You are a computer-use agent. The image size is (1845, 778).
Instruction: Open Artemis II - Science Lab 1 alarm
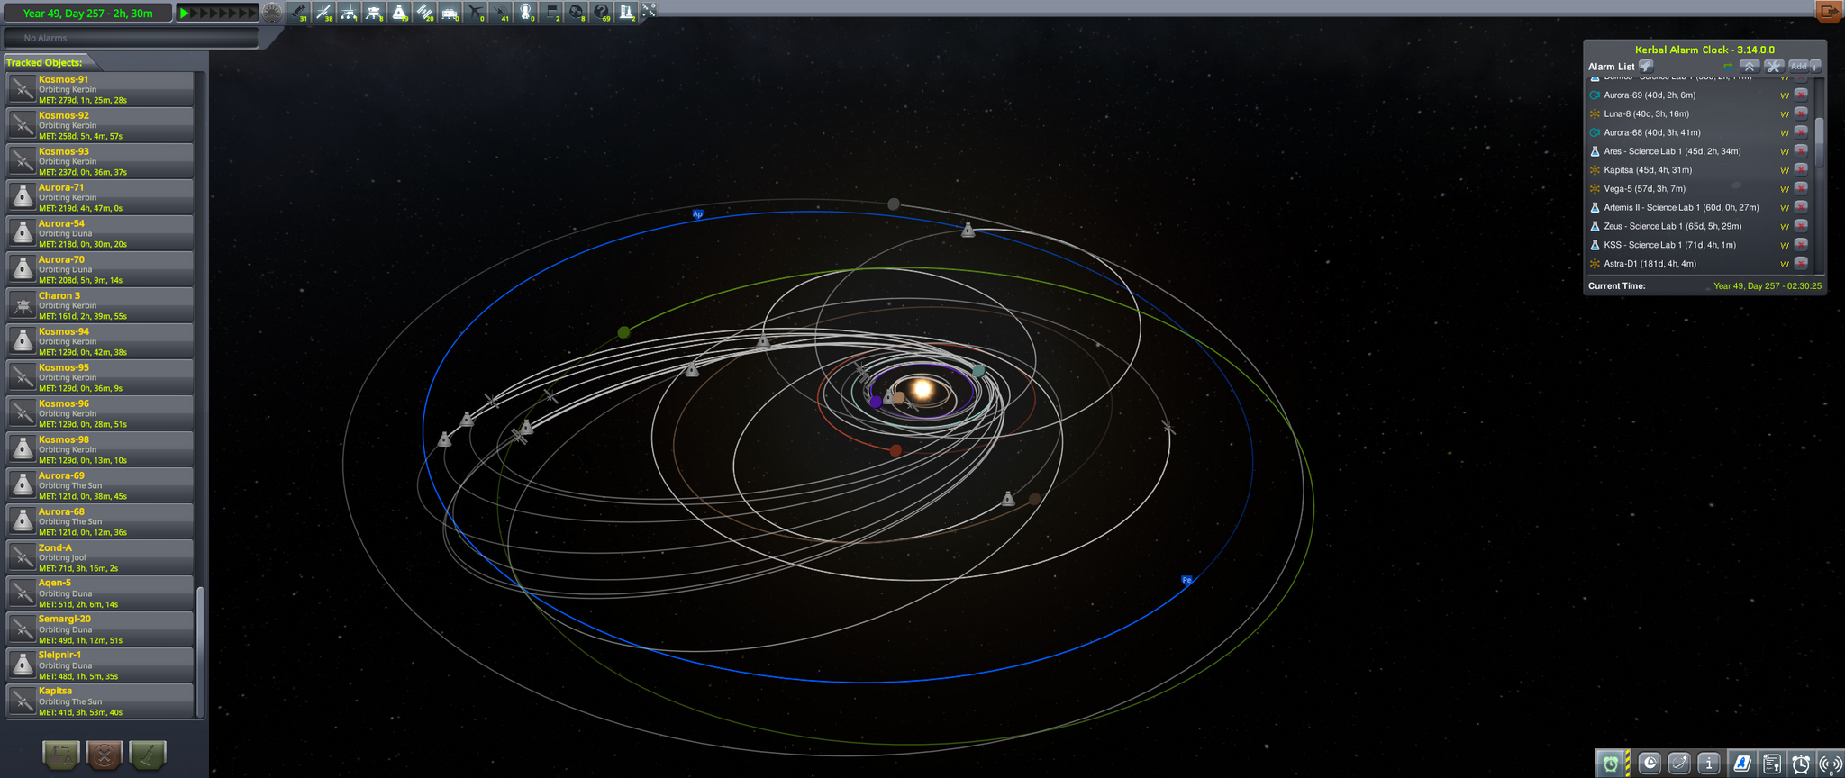tap(1681, 208)
